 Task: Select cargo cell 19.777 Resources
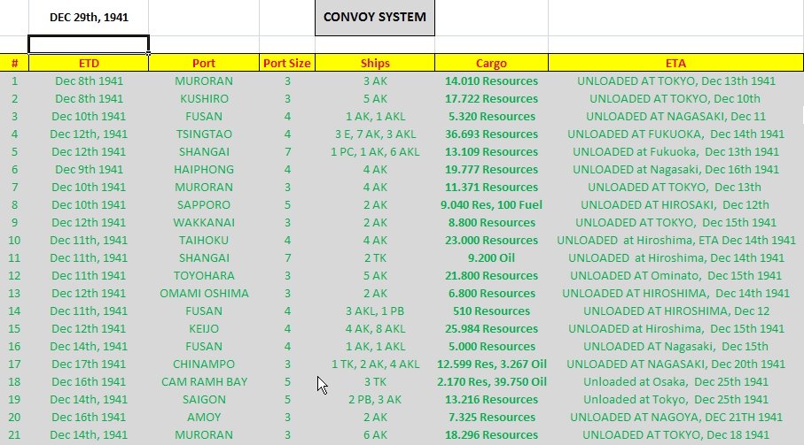click(491, 169)
